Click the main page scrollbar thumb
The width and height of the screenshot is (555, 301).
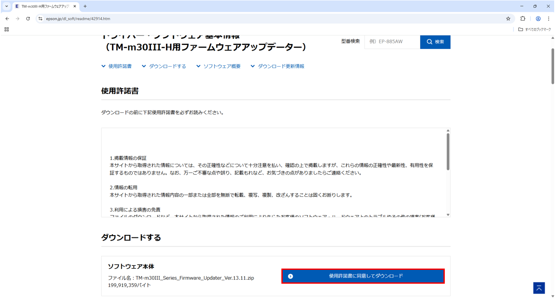coord(552,66)
